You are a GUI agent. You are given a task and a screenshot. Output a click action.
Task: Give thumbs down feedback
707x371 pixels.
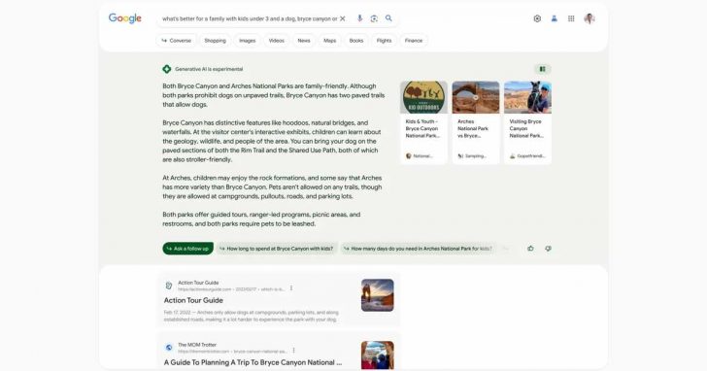point(549,249)
